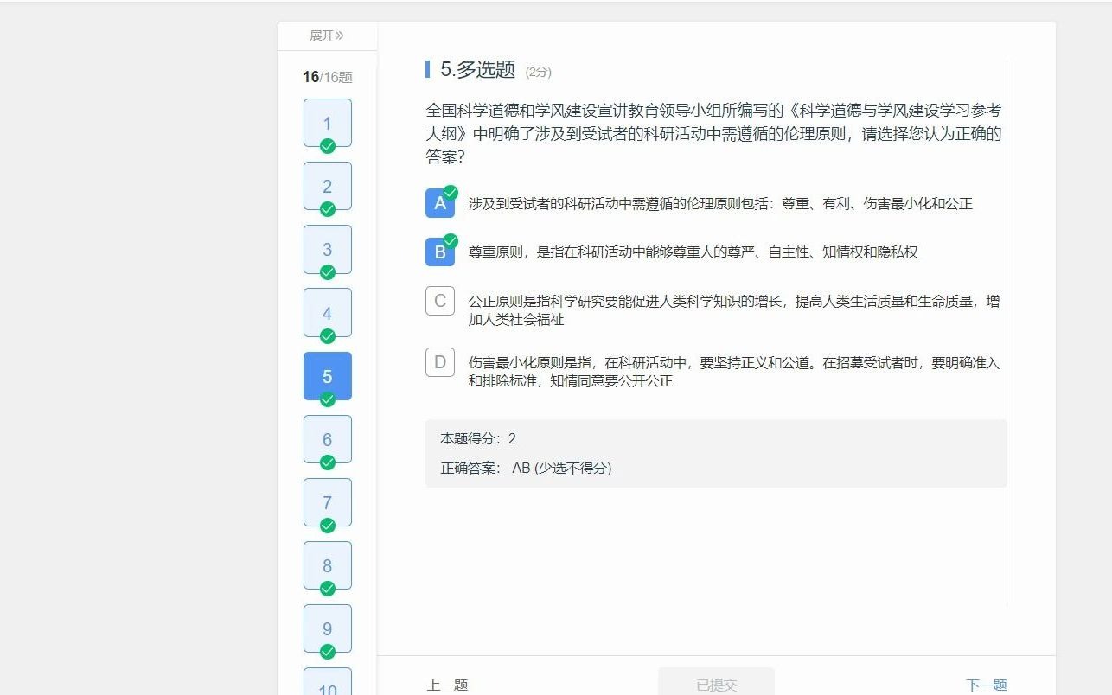
Task: Expand the question sidebar with 展开
Action: click(x=327, y=35)
